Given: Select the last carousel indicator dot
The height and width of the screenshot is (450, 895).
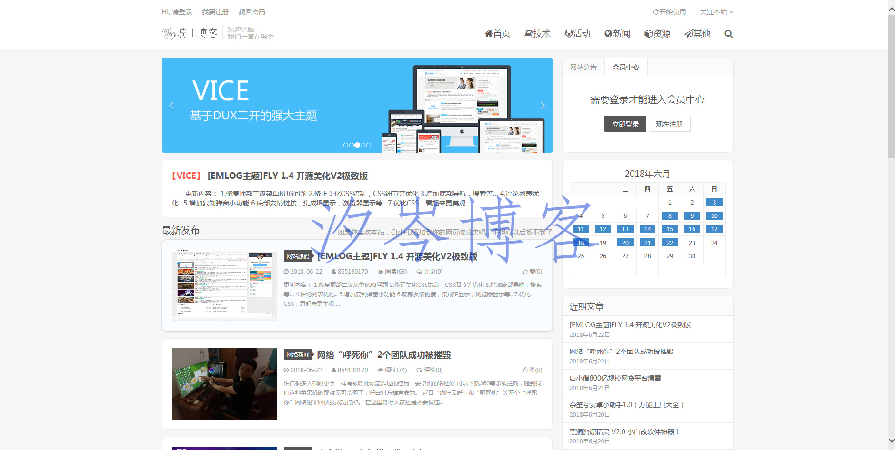Looking at the screenshot, I should pyautogui.click(x=369, y=145).
